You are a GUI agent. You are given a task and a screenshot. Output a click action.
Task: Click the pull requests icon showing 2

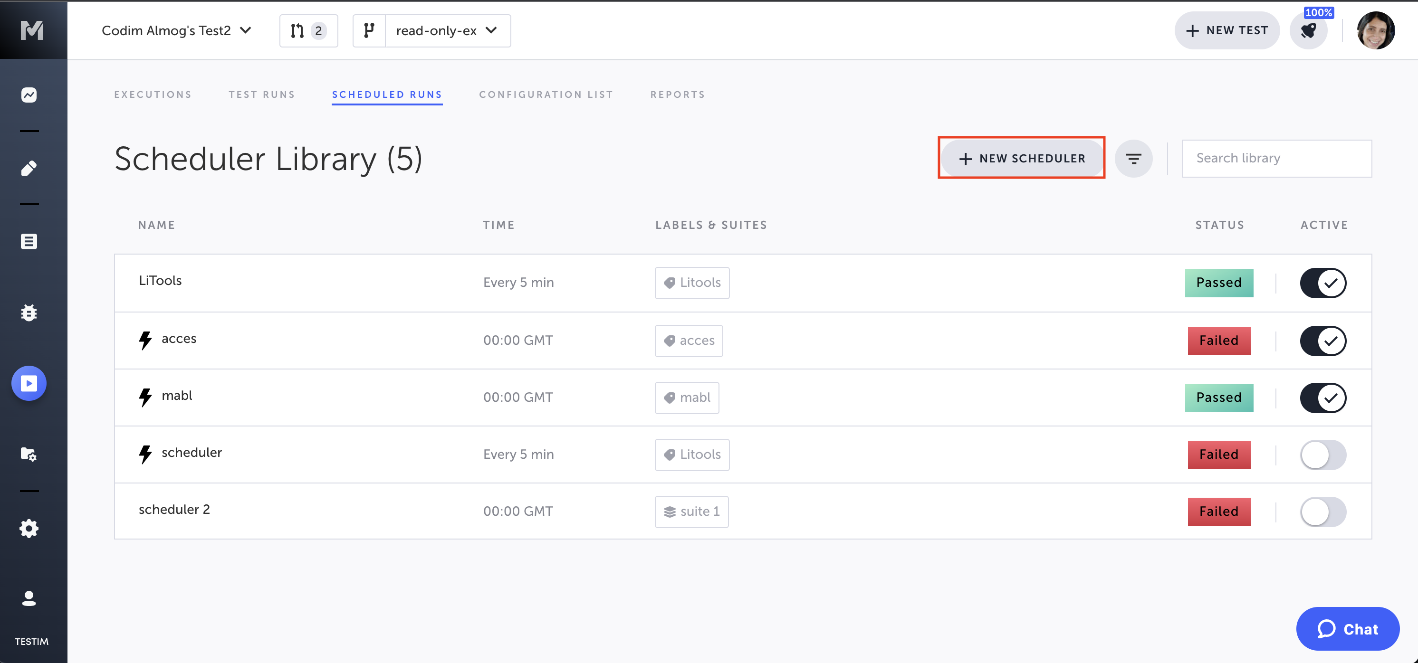pos(308,31)
